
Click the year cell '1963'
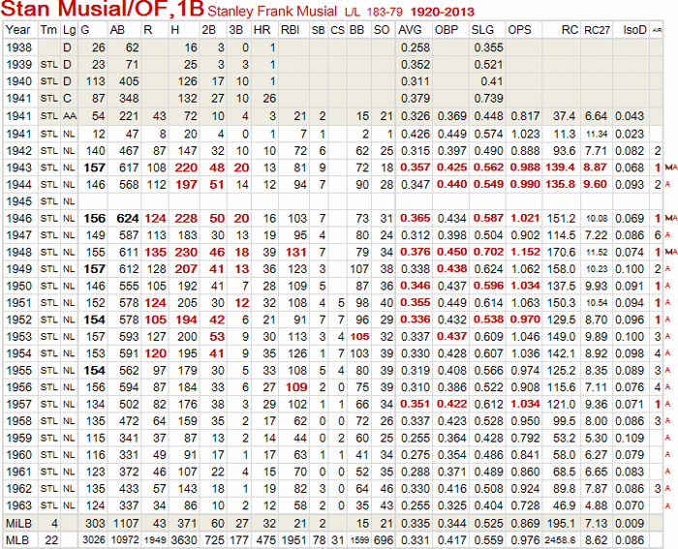[18, 505]
